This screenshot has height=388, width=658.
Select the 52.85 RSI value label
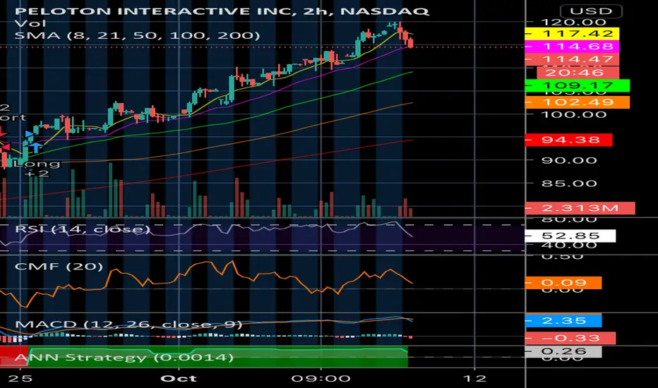(570, 236)
